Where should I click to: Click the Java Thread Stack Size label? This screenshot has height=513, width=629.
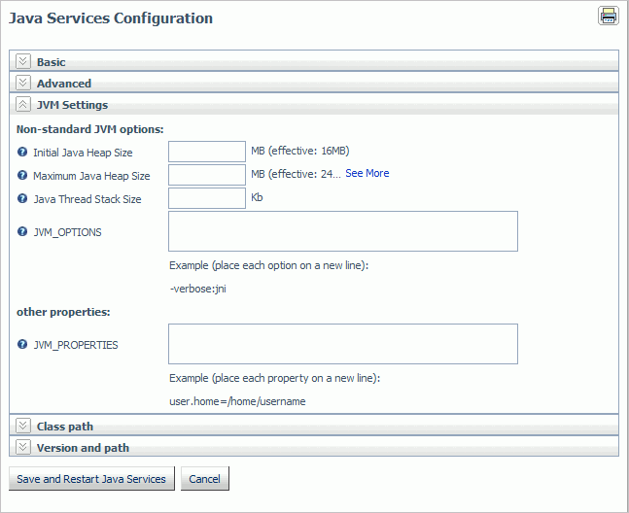click(x=87, y=199)
